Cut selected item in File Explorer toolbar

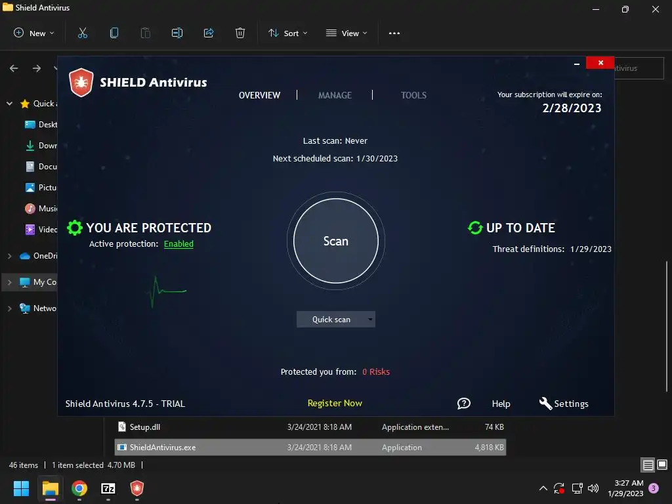83,33
